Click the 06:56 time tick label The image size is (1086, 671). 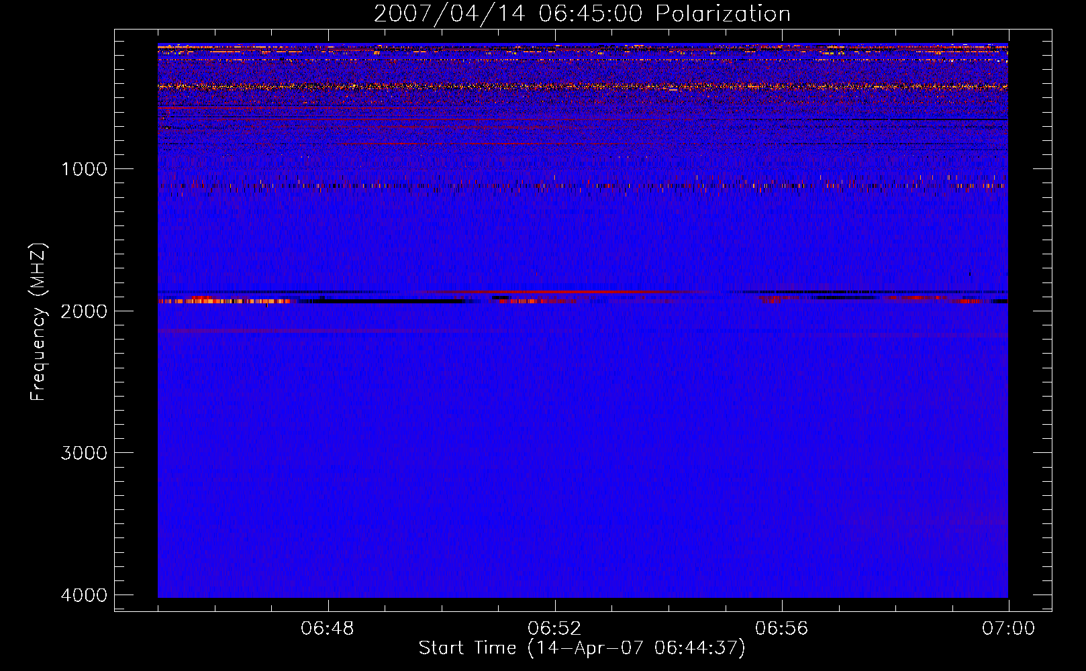(x=781, y=629)
